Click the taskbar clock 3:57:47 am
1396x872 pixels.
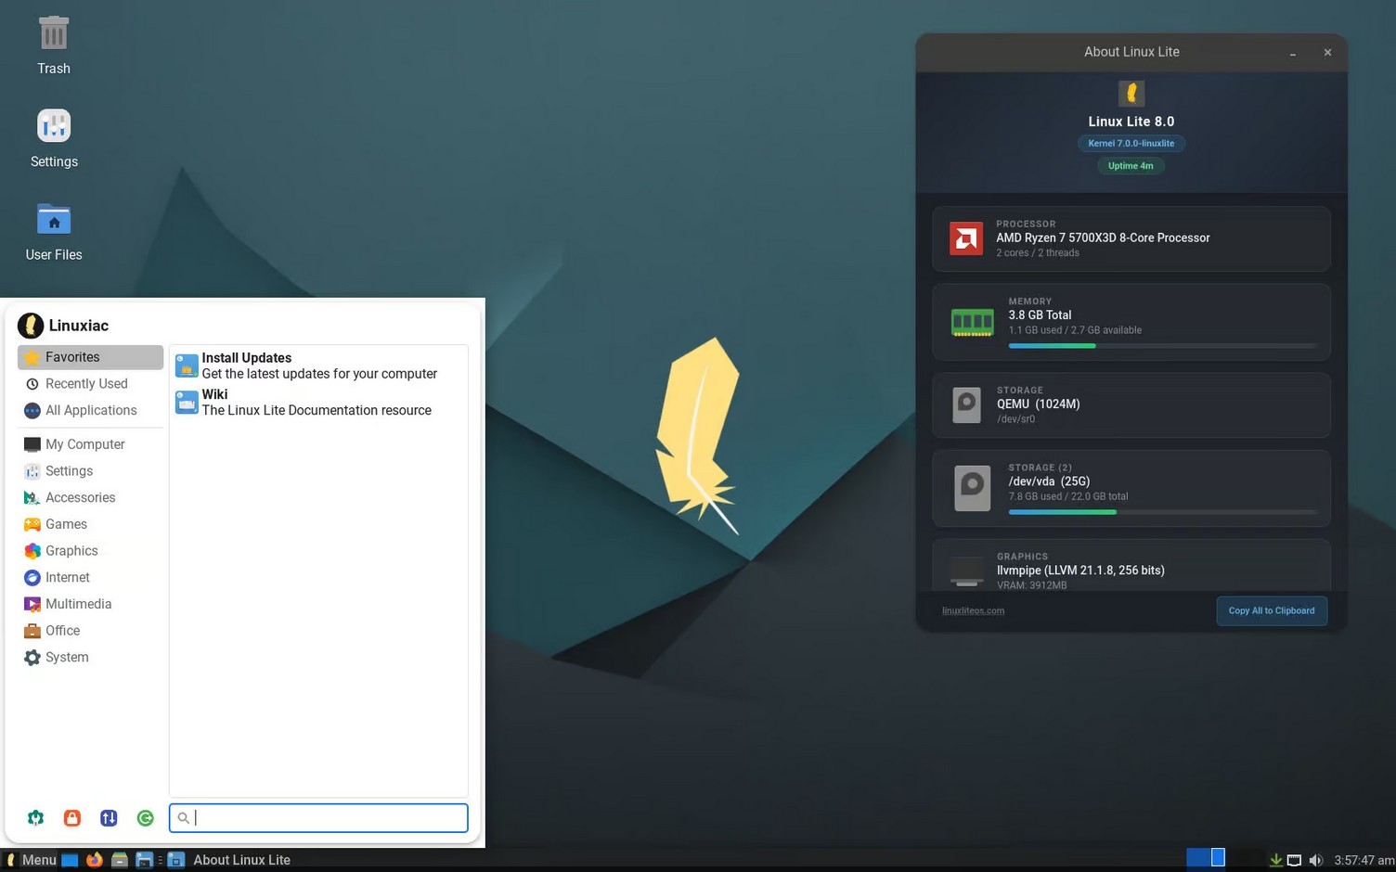(x=1364, y=860)
